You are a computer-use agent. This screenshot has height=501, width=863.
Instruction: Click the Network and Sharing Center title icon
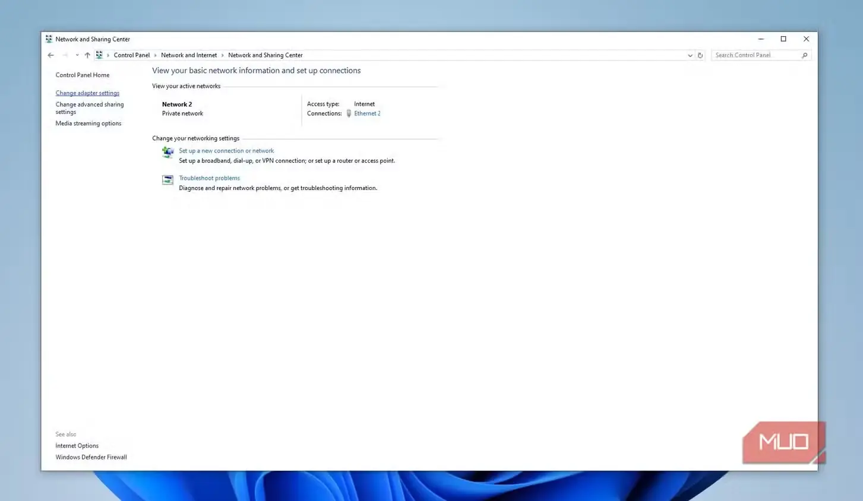tap(49, 39)
